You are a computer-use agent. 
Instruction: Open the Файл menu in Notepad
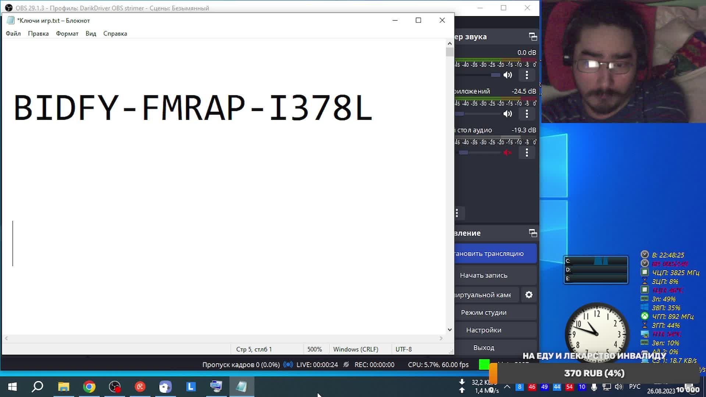tap(13, 33)
